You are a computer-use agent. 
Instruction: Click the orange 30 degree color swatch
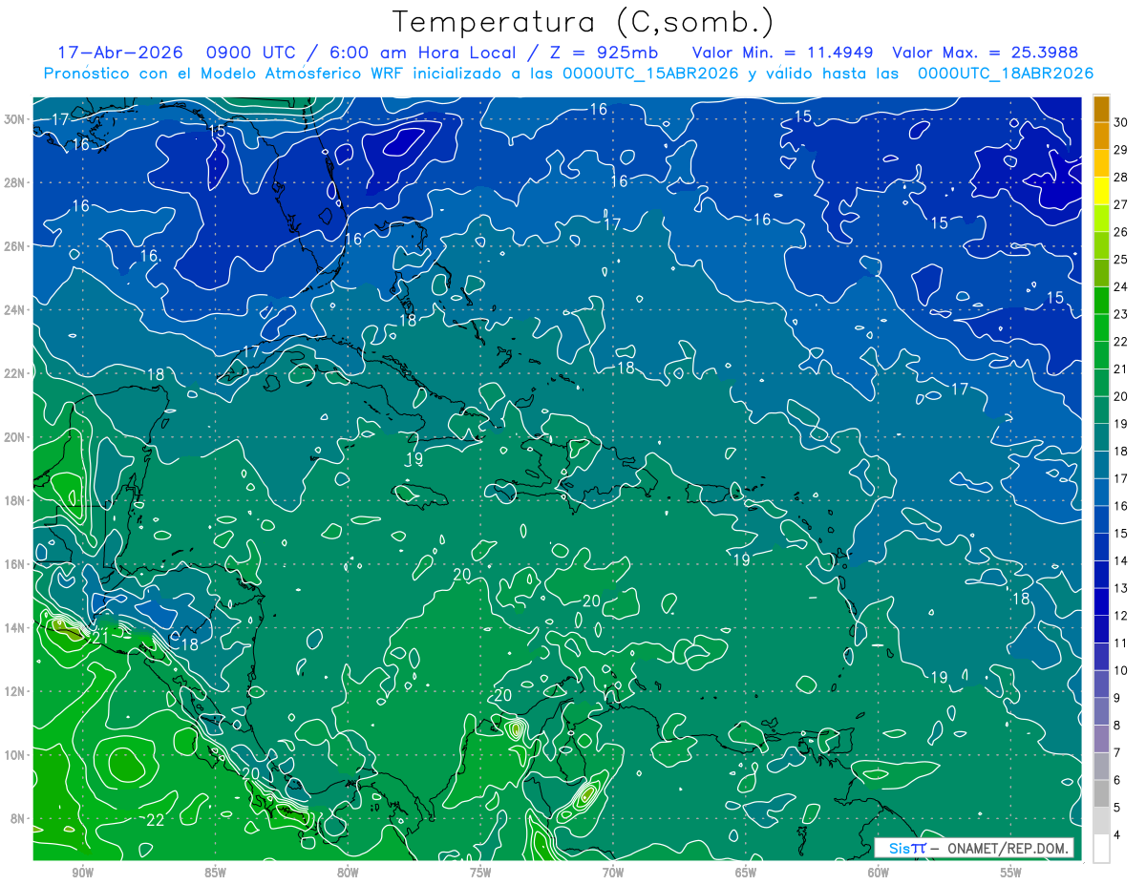(x=1101, y=109)
